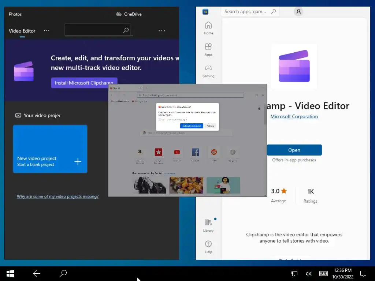Open the Reddit shortcut in Firefox

[x=214, y=152]
